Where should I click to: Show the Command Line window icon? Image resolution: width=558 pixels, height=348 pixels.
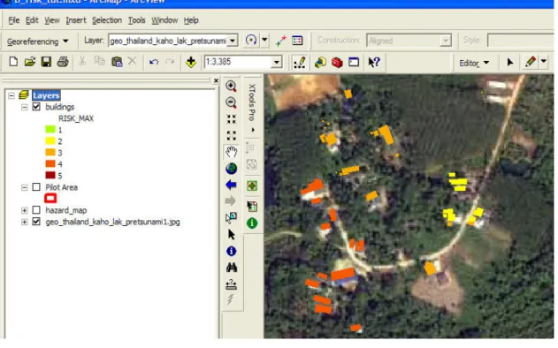(x=354, y=62)
